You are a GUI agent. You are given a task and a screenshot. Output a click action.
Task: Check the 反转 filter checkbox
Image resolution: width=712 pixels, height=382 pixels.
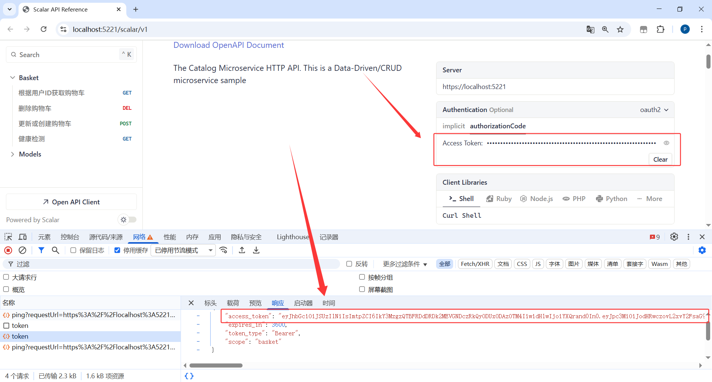point(349,264)
